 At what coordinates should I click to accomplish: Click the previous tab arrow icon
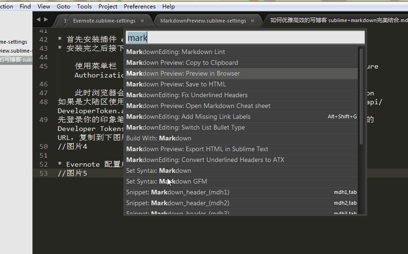point(38,19)
